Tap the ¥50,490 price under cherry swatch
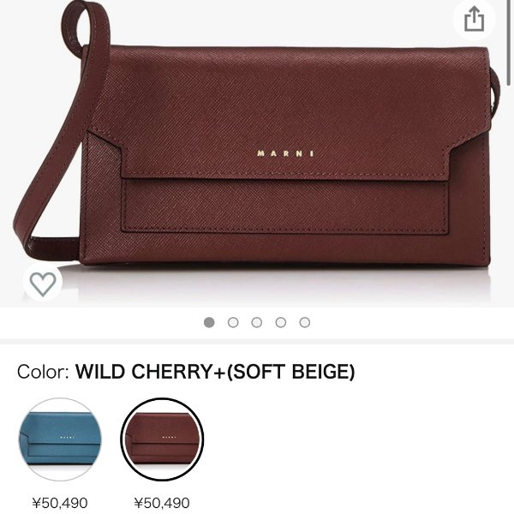 pos(162,503)
